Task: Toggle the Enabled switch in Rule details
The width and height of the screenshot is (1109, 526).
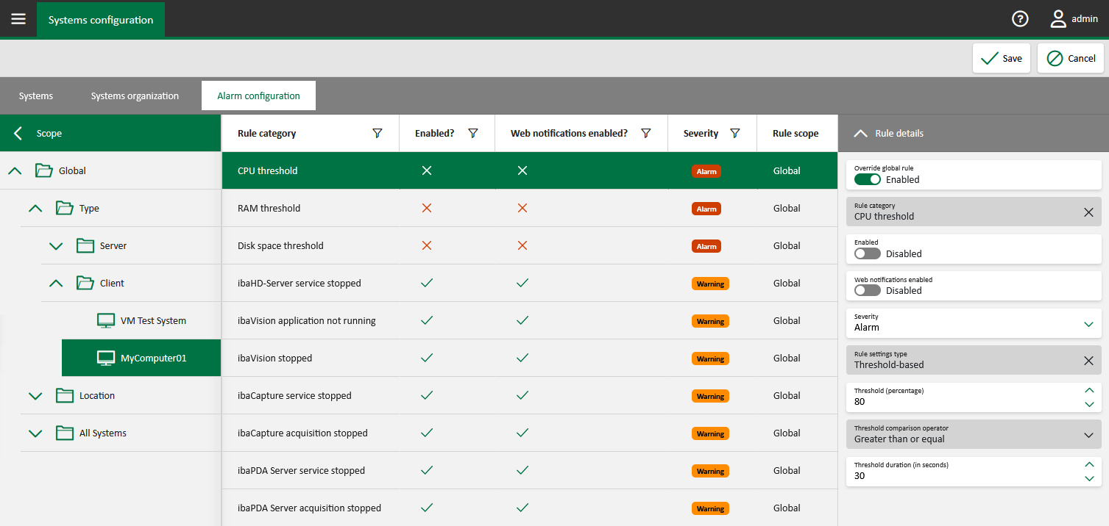Action: [868, 253]
